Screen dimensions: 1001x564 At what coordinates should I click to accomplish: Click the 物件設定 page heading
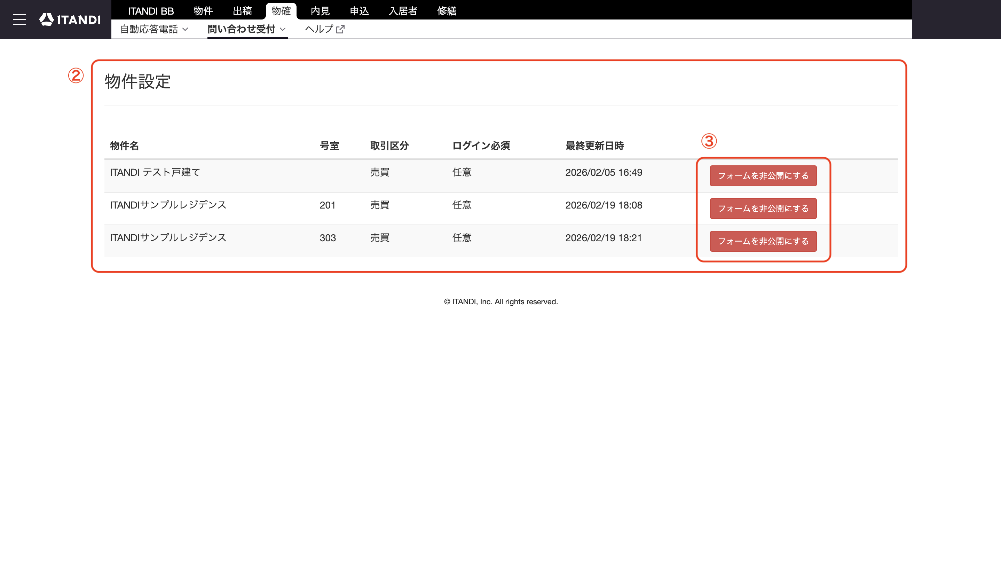click(137, 81)
